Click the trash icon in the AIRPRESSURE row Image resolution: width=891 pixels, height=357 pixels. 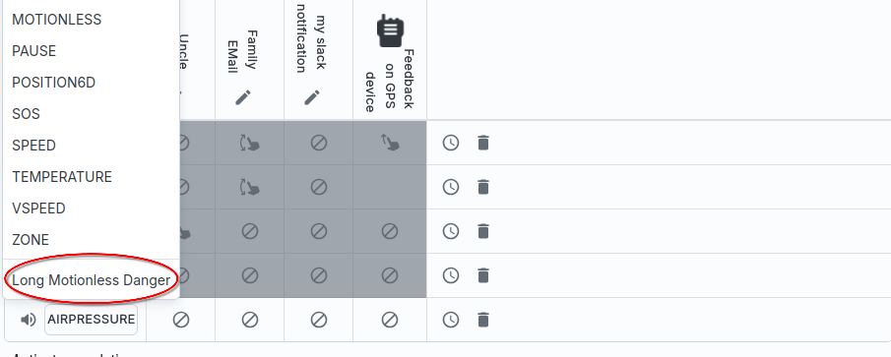(x=483, y=320)
